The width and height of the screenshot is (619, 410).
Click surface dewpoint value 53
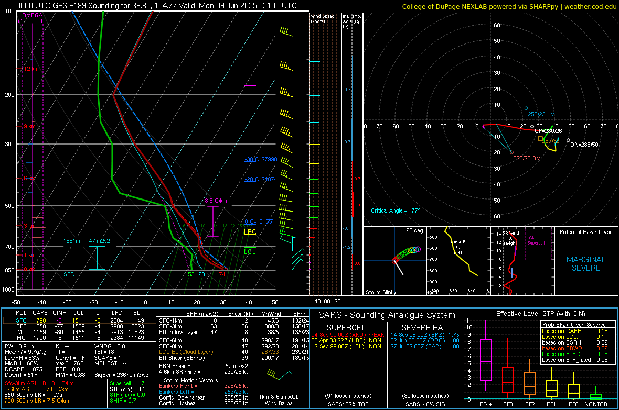191,274
